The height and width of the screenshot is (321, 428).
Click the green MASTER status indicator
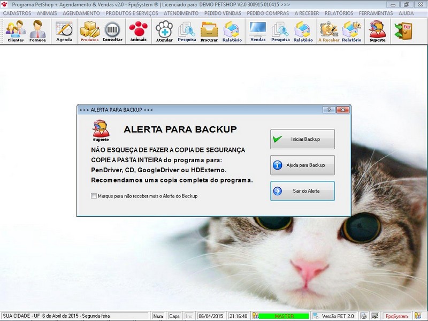pyautogui.click(x=284, y=316)
